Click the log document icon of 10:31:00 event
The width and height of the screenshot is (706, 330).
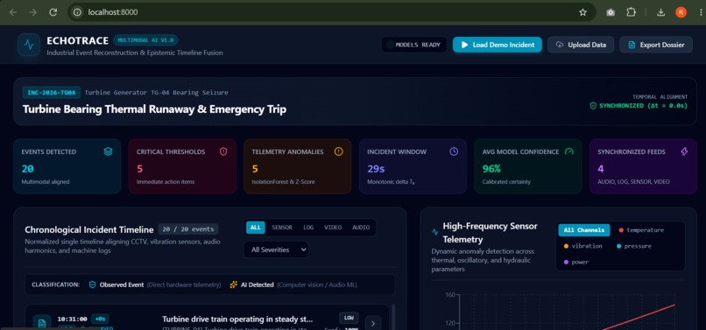[42, 323]
